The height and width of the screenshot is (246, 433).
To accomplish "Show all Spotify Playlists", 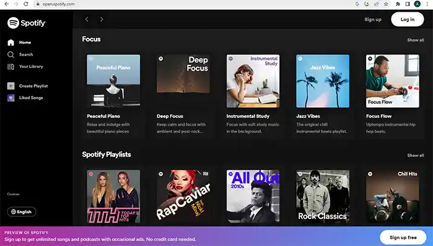I will point(415,155).
